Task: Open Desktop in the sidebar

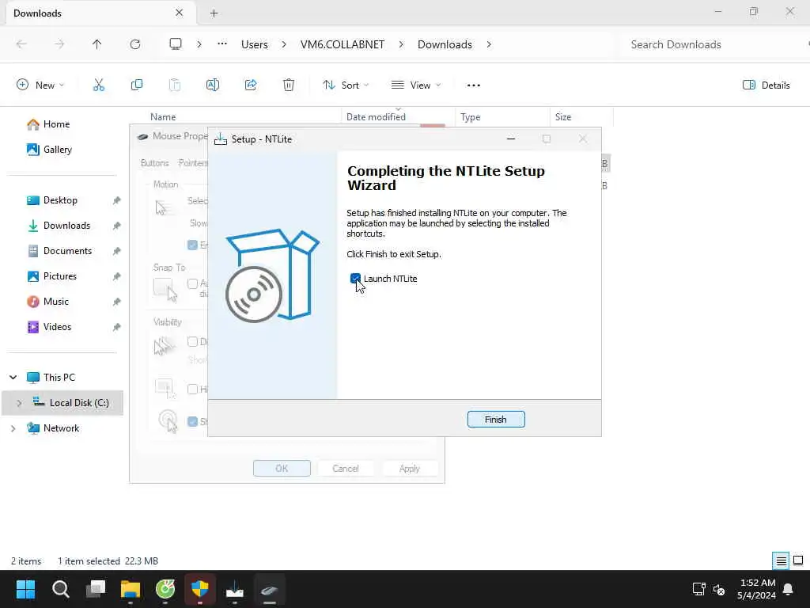Action: point(60,200)
